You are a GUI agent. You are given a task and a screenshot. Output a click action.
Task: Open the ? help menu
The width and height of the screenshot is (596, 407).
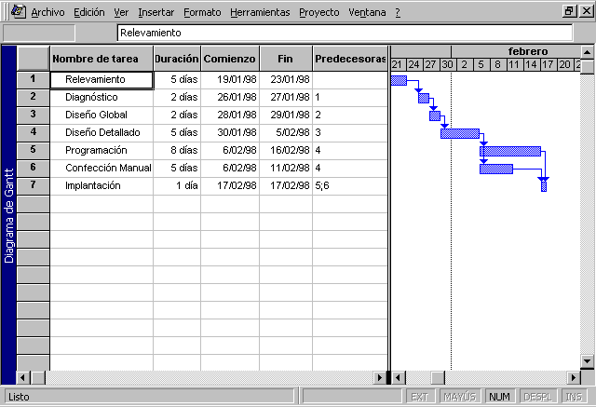coord(398,12)
